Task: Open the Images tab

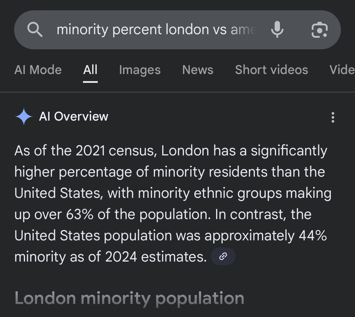Action: [x=140, y=70]
